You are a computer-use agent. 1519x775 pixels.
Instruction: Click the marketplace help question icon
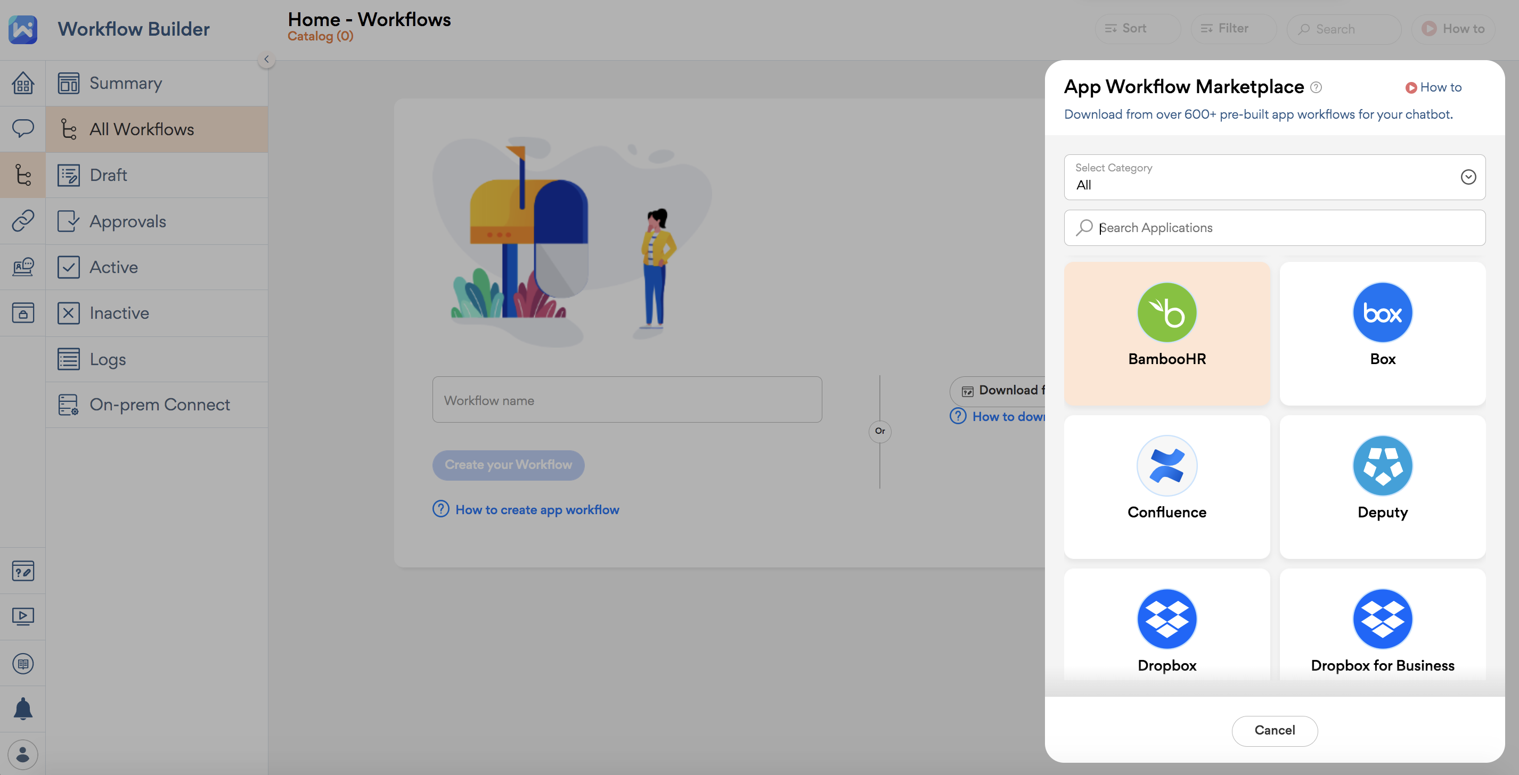click(1316, 87)
